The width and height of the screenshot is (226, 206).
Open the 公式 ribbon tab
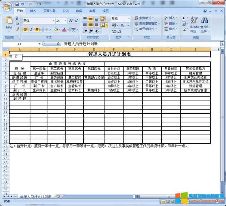(65, 11)
